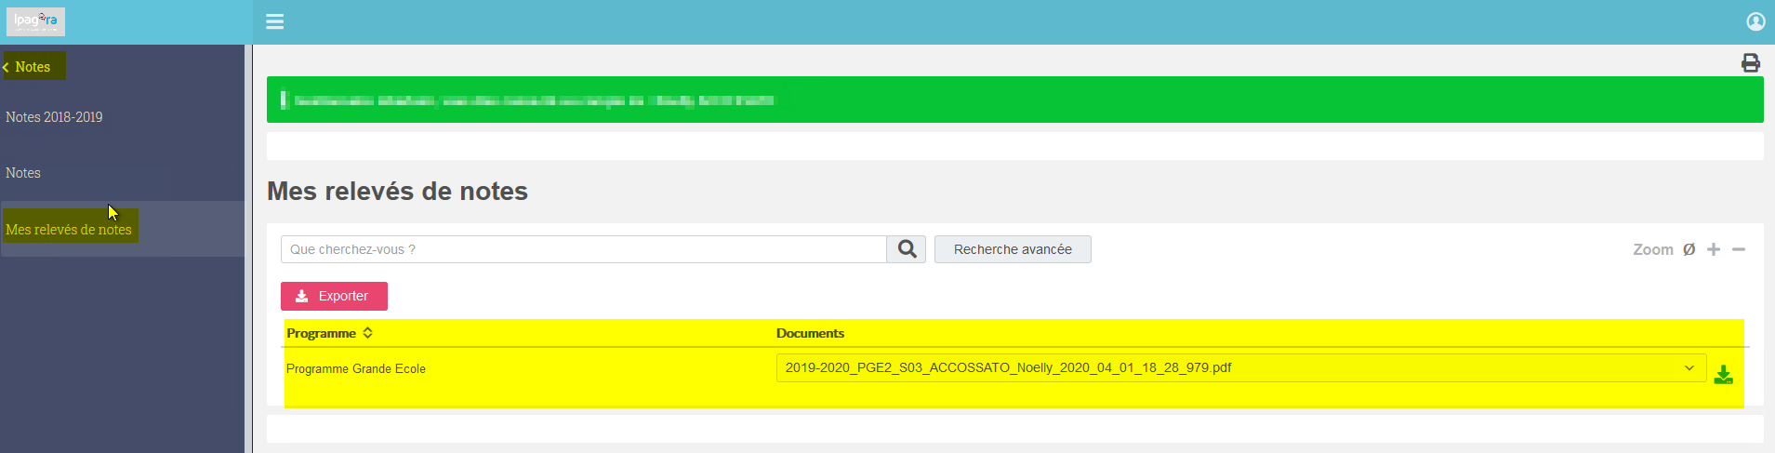The height and width of the screenshot is (453, 1775).
Task: Click the Ipag logo
Action: (x=35, y=20)
